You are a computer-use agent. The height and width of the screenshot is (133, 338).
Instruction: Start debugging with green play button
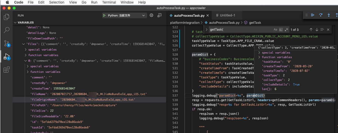104,15
